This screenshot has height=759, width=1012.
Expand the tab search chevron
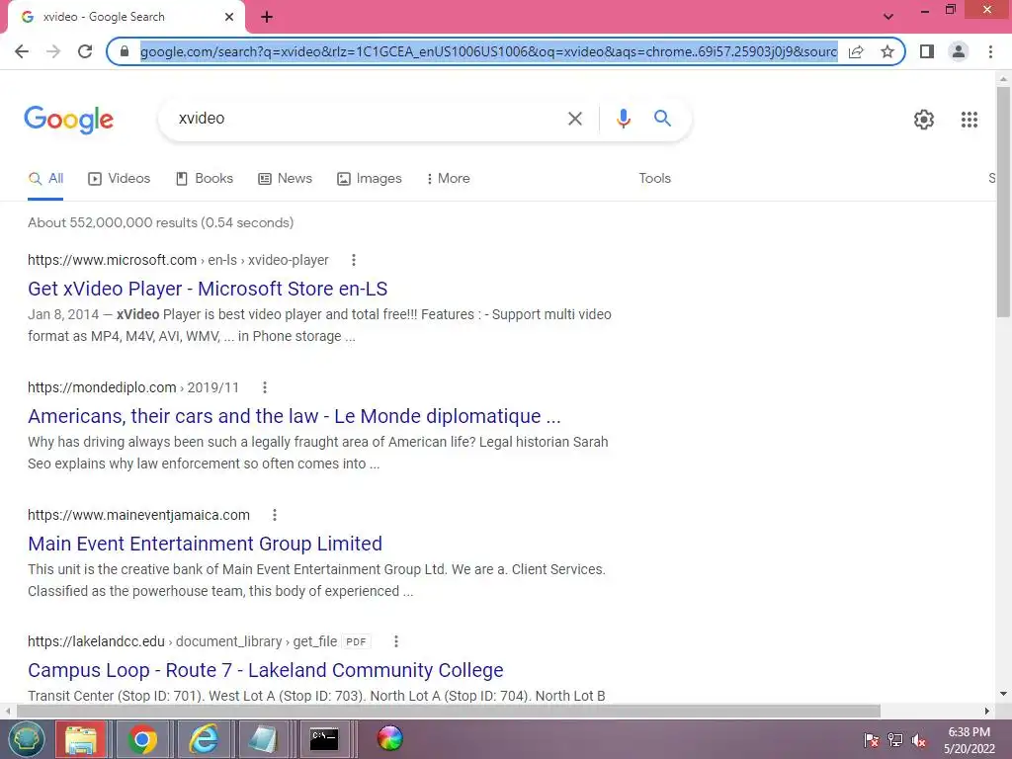point(888,16)
